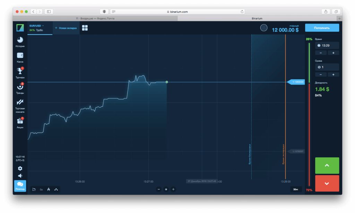Open the История (history) sidebar icon

[x=20, y=40]
